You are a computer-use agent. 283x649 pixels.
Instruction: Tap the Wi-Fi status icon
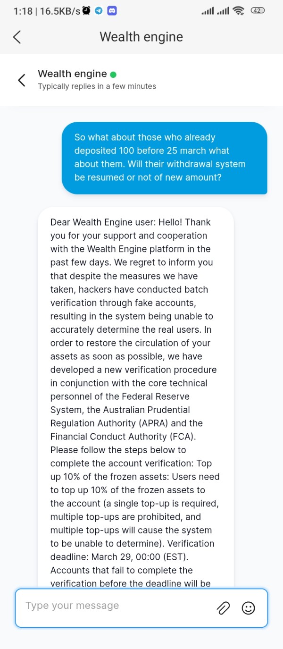coord(239,11)
